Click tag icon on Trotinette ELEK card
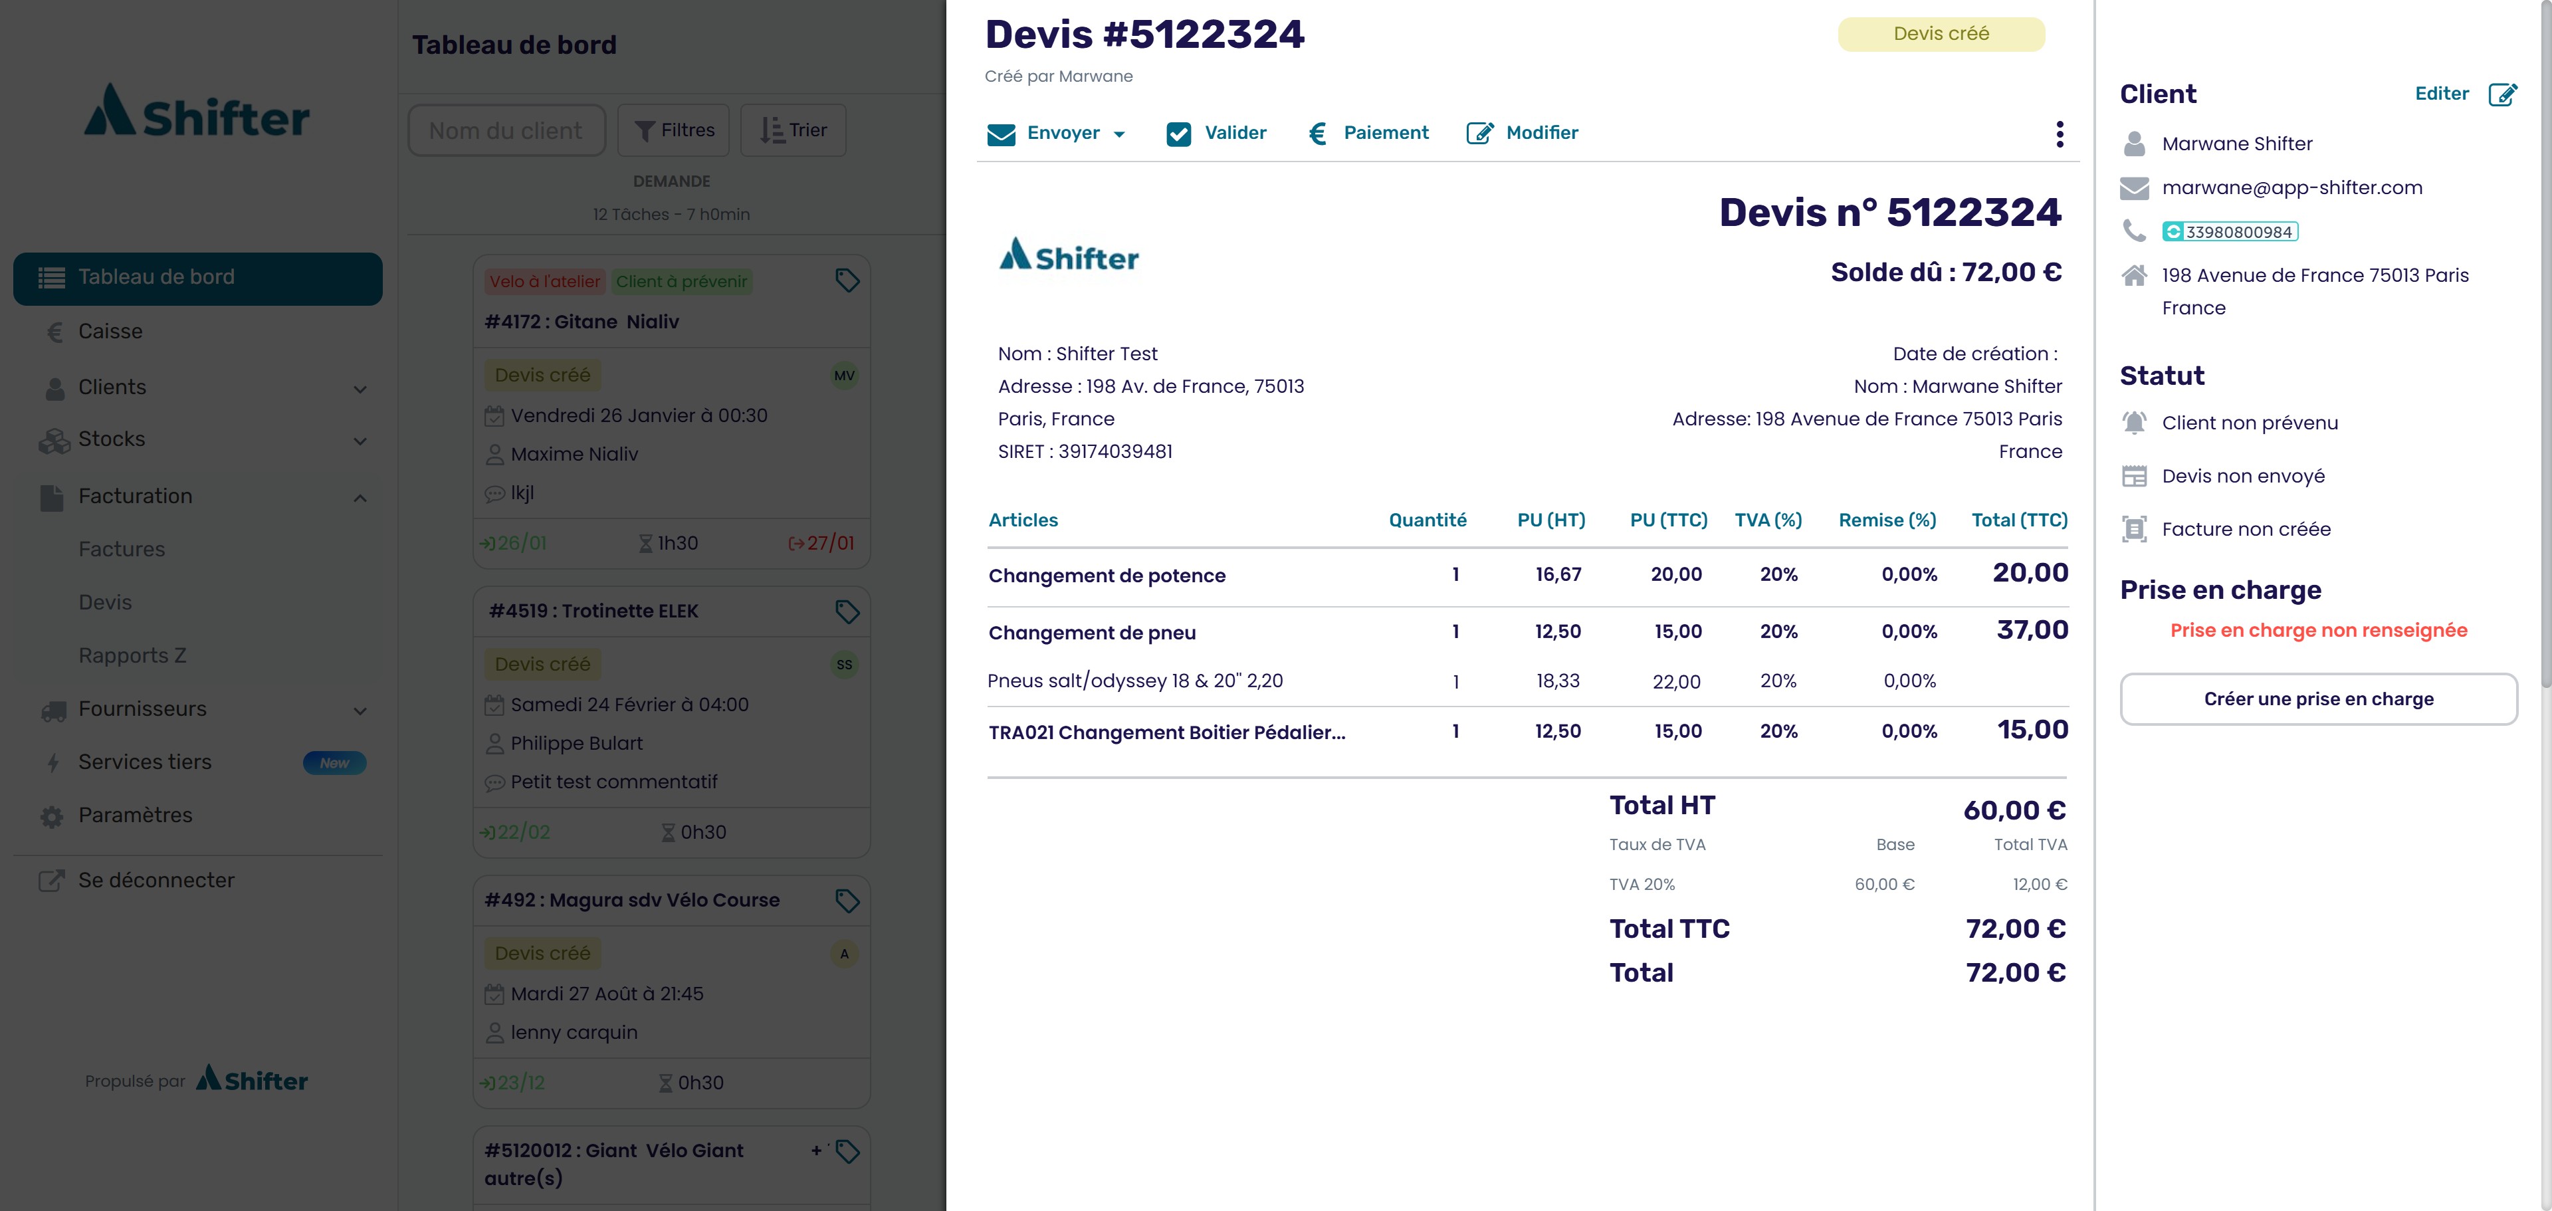This screenshot has width=2552, height=1211. point(846,611)
